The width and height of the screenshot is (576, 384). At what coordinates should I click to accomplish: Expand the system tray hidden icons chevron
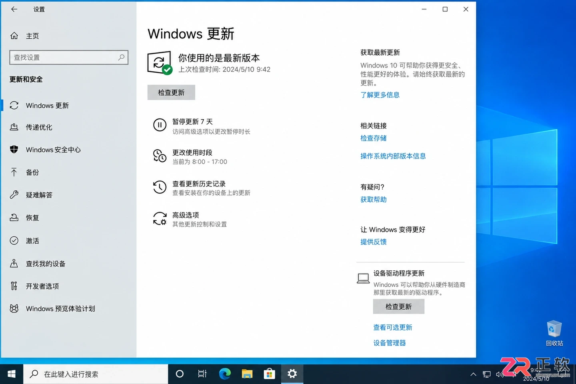tap(473, 374)
